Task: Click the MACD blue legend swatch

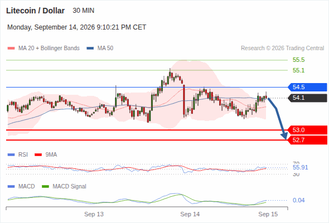Action: point(11,186)
